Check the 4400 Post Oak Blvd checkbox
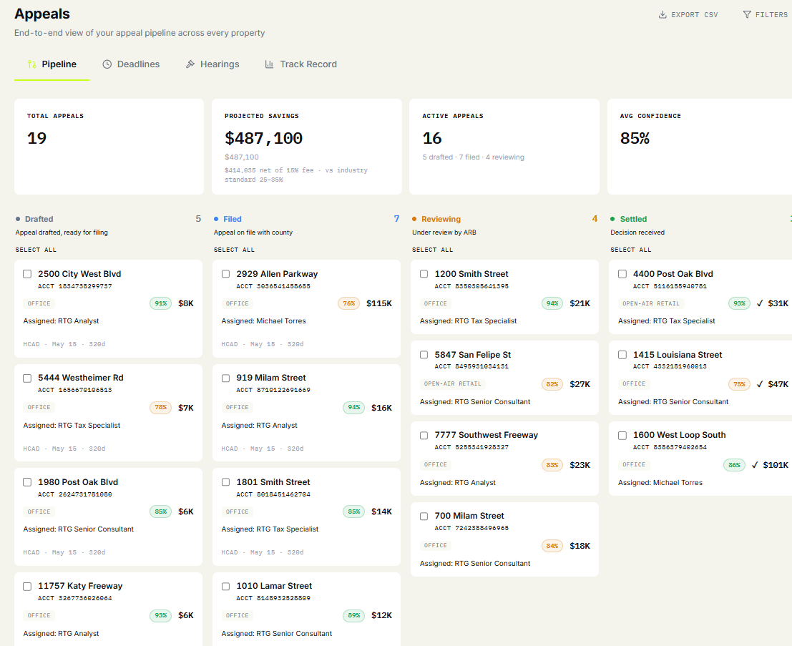This screenshot has height=646, width=792. pyautogui.click(x=622, y=274)
